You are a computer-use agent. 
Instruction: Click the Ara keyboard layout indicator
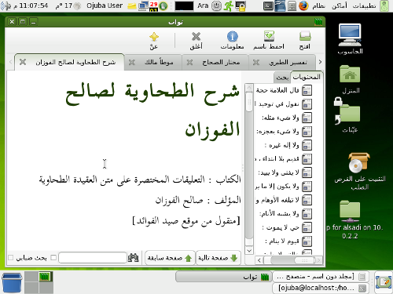point(203,5)
